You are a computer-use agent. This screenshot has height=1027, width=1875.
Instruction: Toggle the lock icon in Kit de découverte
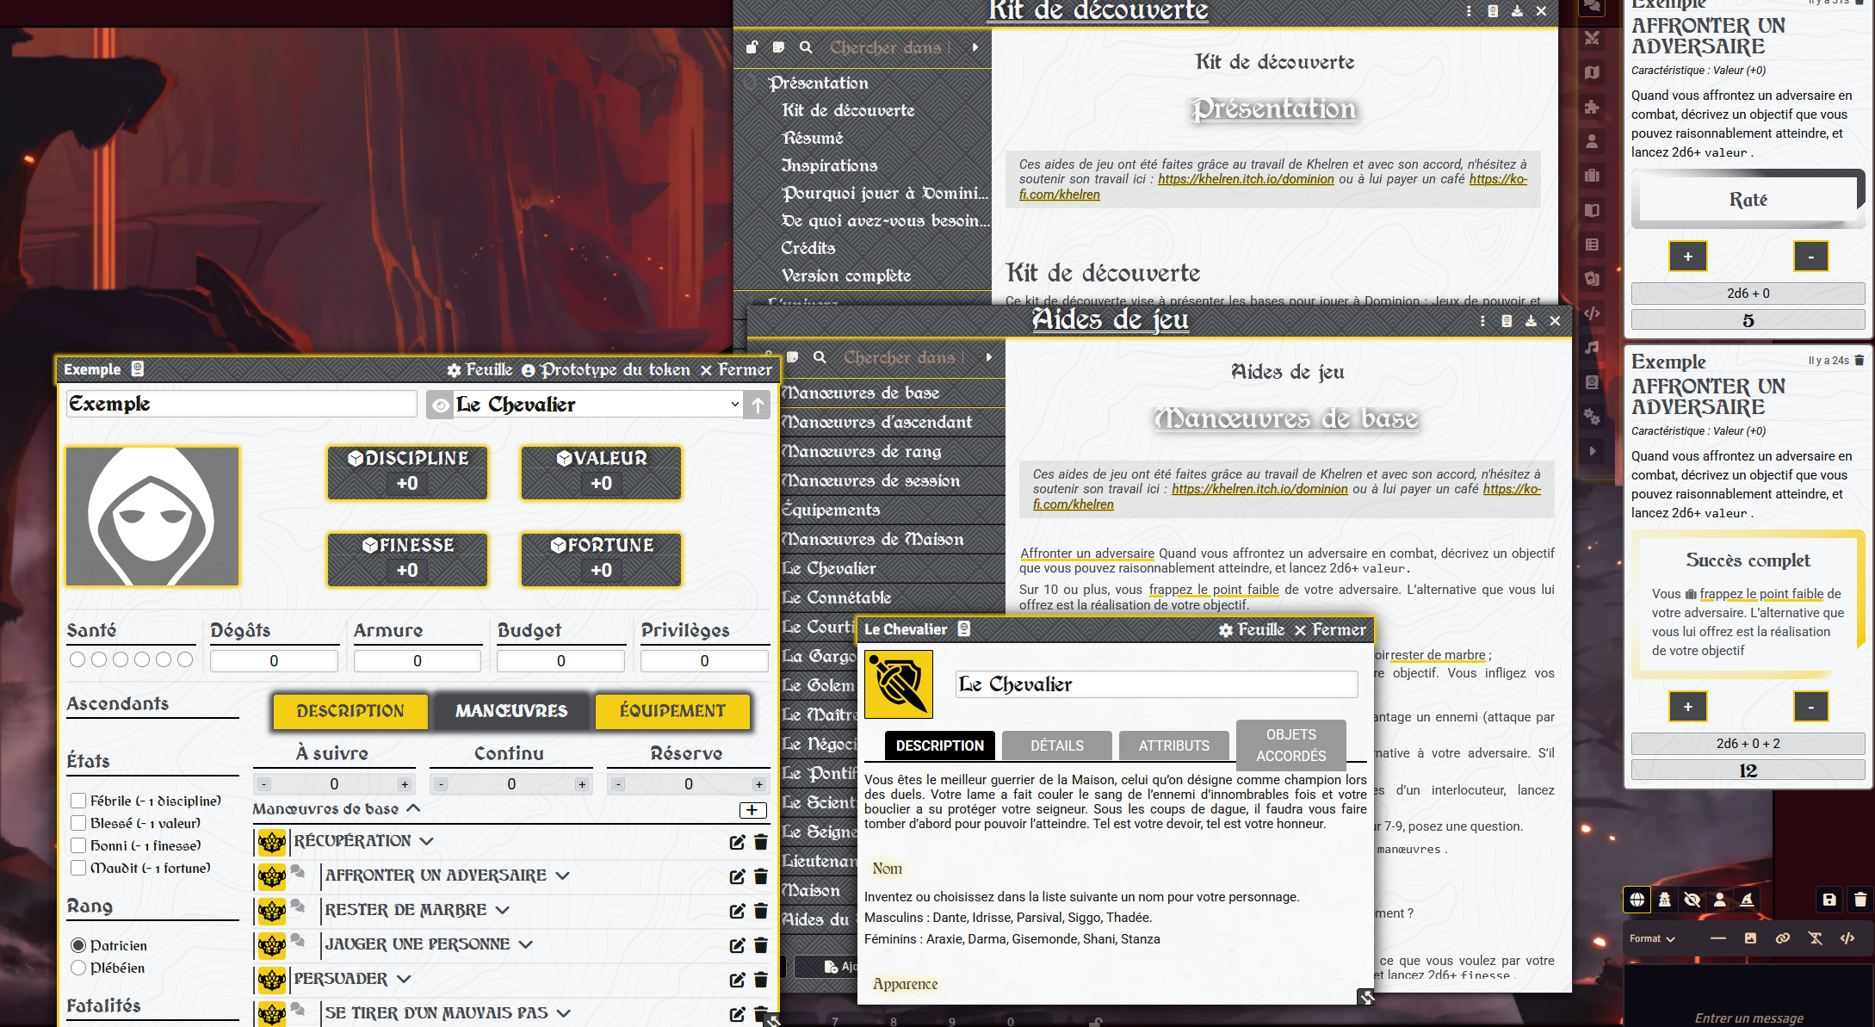[752, 47]
